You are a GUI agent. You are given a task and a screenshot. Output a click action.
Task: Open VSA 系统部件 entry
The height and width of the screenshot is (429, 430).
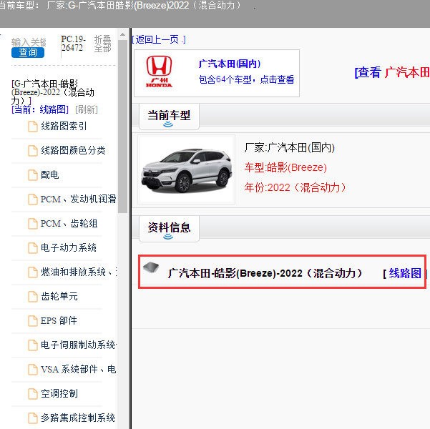point(78,369)
